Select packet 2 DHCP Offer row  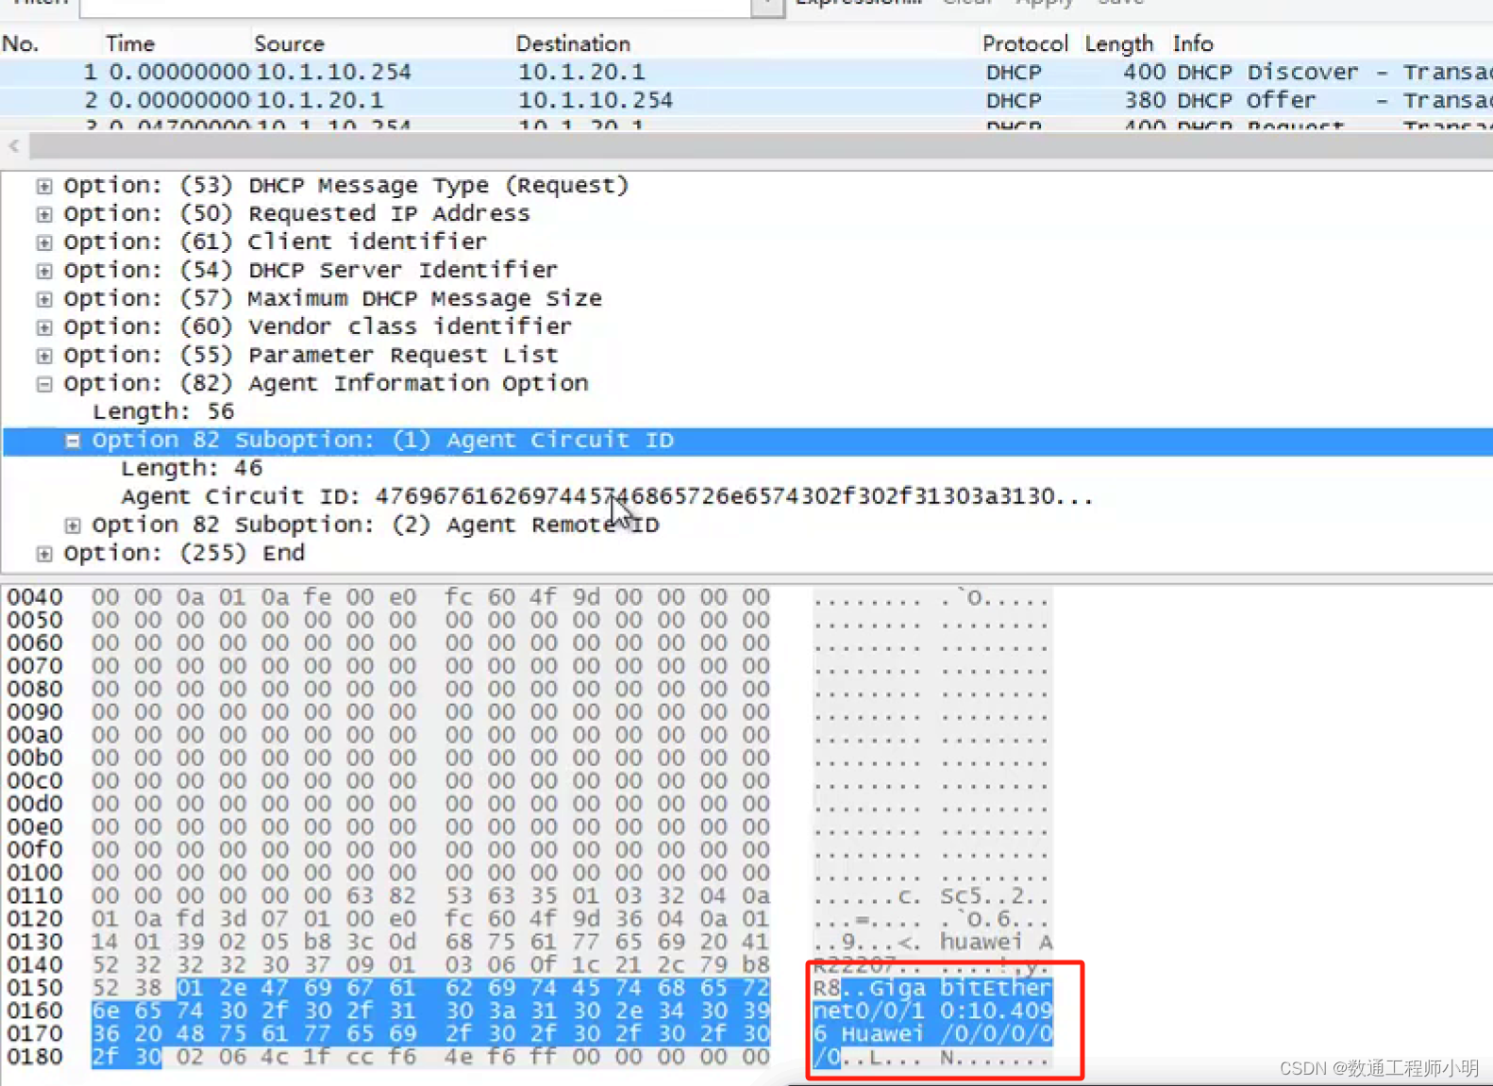coord(746,100)
